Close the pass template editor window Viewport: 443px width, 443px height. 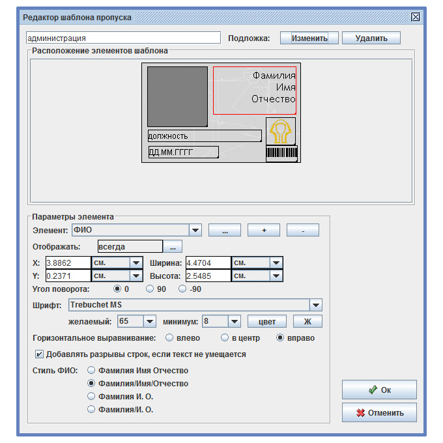pyautogui.click(x=416, y=17)
